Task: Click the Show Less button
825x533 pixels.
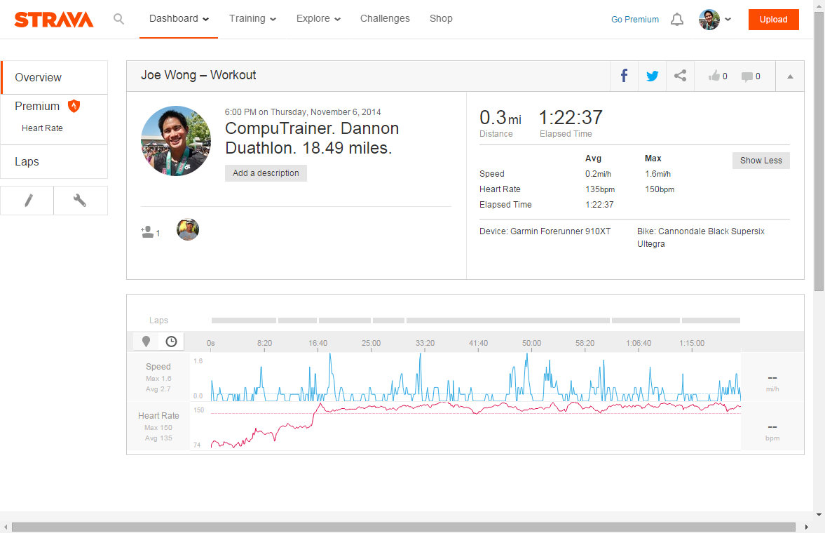Action: (x=761, y=161)
